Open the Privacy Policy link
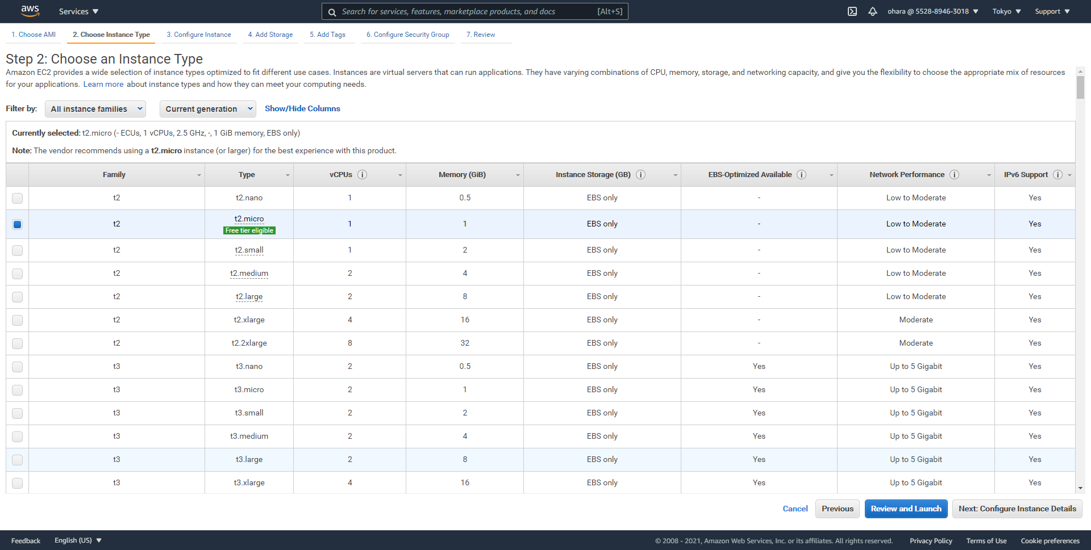This screenshot has height=550, width=1091. pyautogui.click(x=931, y=541)
